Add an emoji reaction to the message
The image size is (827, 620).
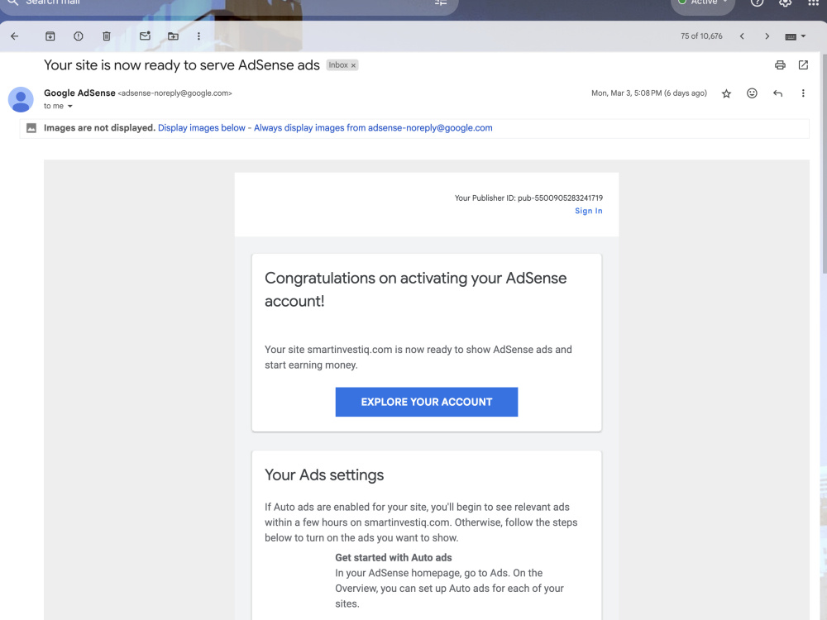752,93
